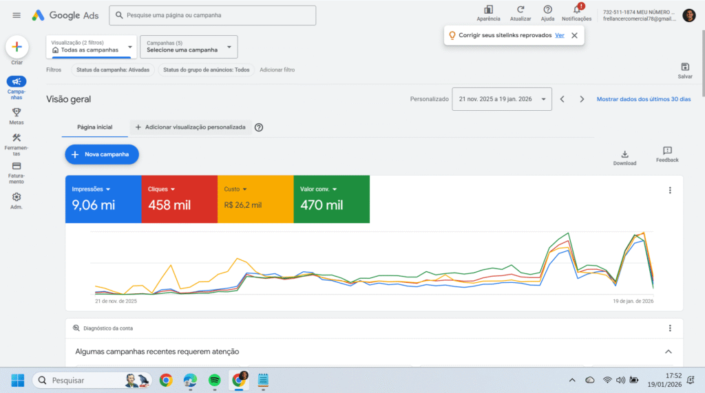705x393 pixels.
Task: Open Faturamento in the sidebar
Action: (17, 166)
